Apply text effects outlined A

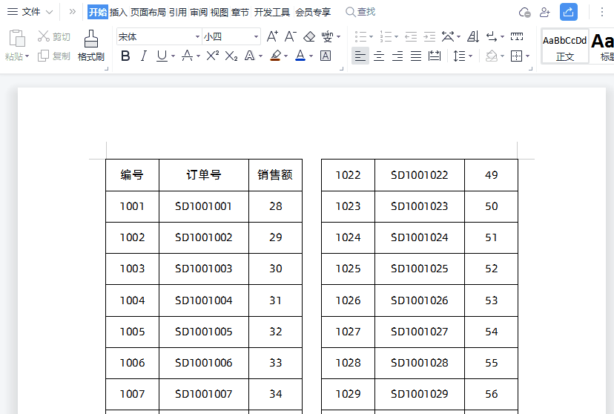coord(249,56)
